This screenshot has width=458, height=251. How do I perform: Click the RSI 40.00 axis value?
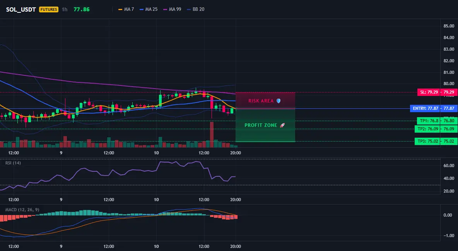click(449, 178)
